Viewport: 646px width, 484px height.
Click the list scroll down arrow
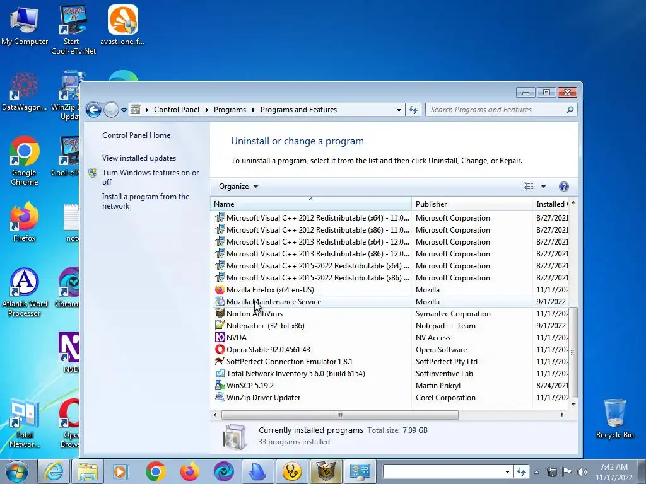point(573,405)
